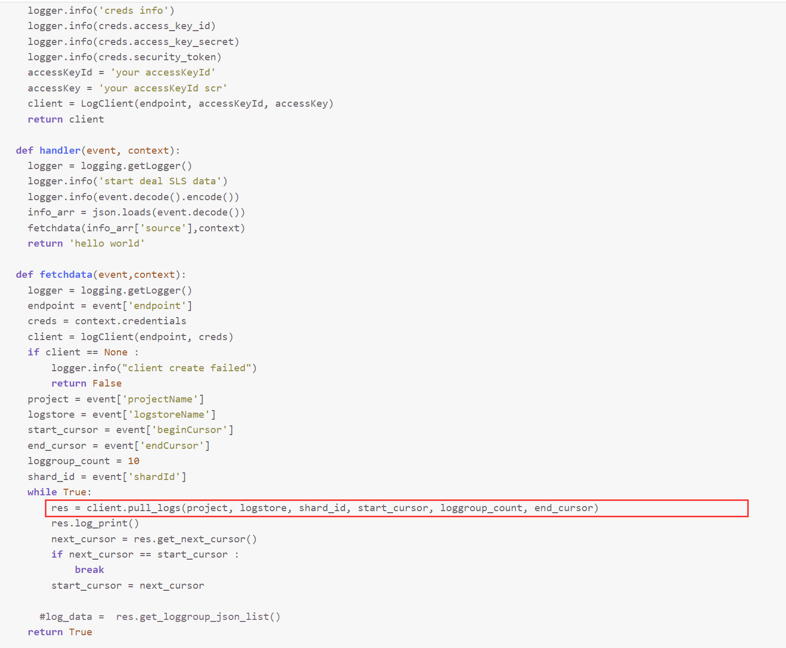Click the line logger.info('creds info')

101,11
